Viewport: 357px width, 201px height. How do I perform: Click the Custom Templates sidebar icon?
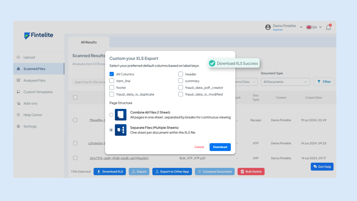(18, 92)
